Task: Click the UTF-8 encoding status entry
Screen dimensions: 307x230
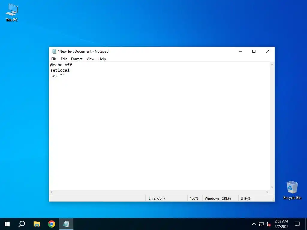Action: pyautogui.click(x=245, y=198)
